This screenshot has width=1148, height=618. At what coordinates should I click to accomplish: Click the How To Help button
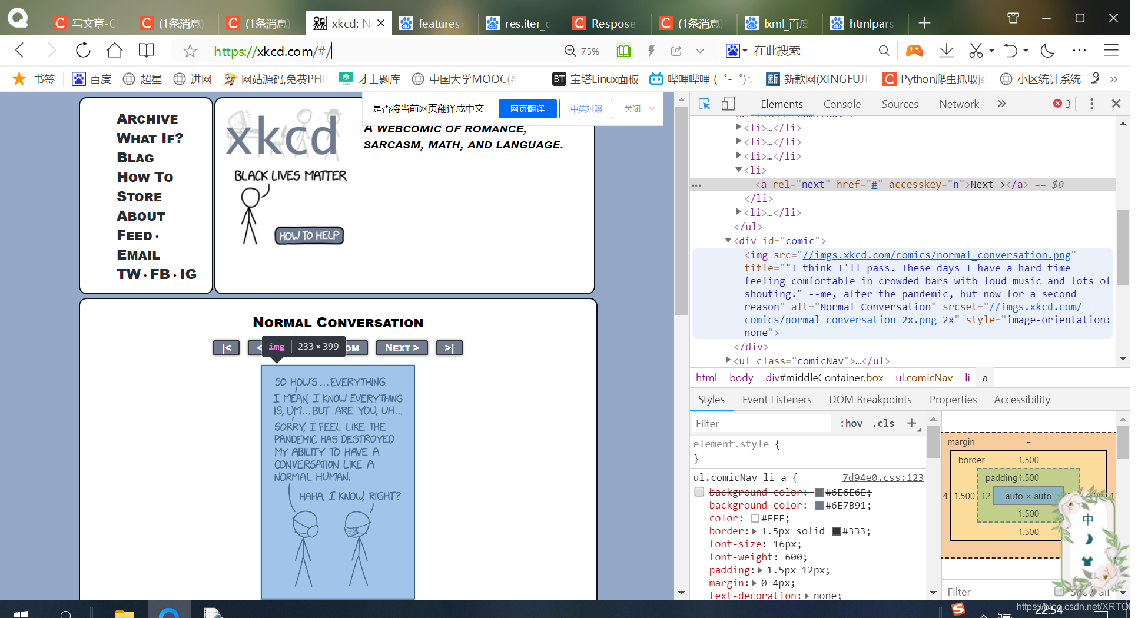point(309,235)
